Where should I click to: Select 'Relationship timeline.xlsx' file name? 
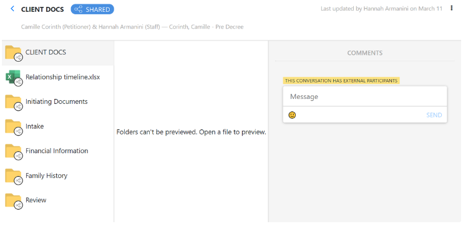pos(62,77)
